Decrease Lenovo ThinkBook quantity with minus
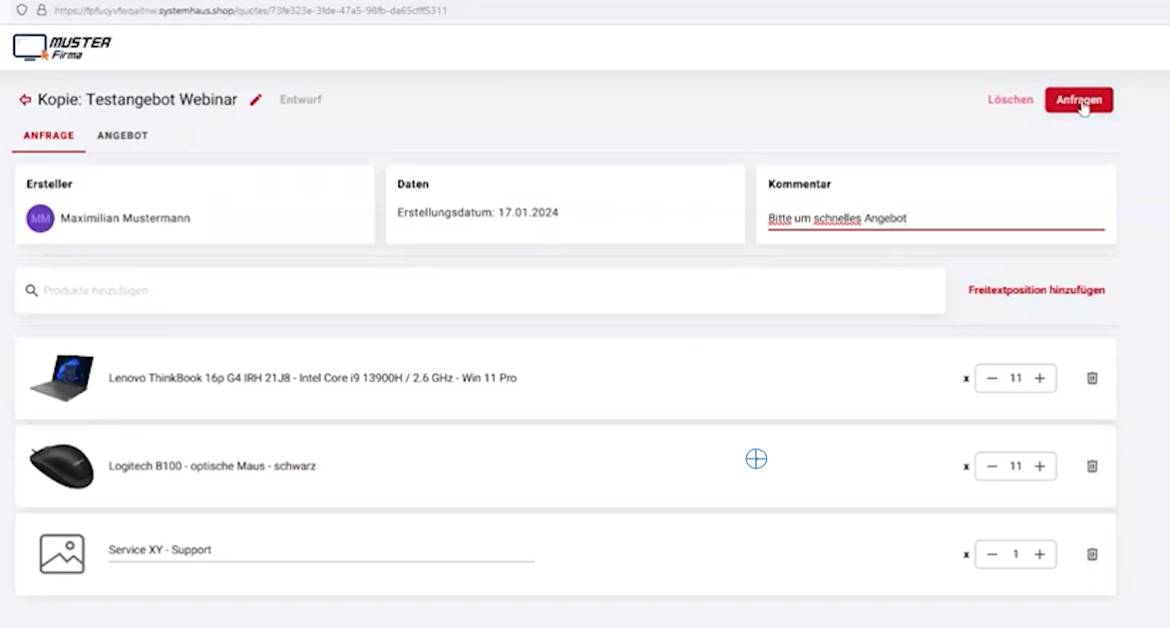This screenshot has height=628, width=1170. pos(991,379)
